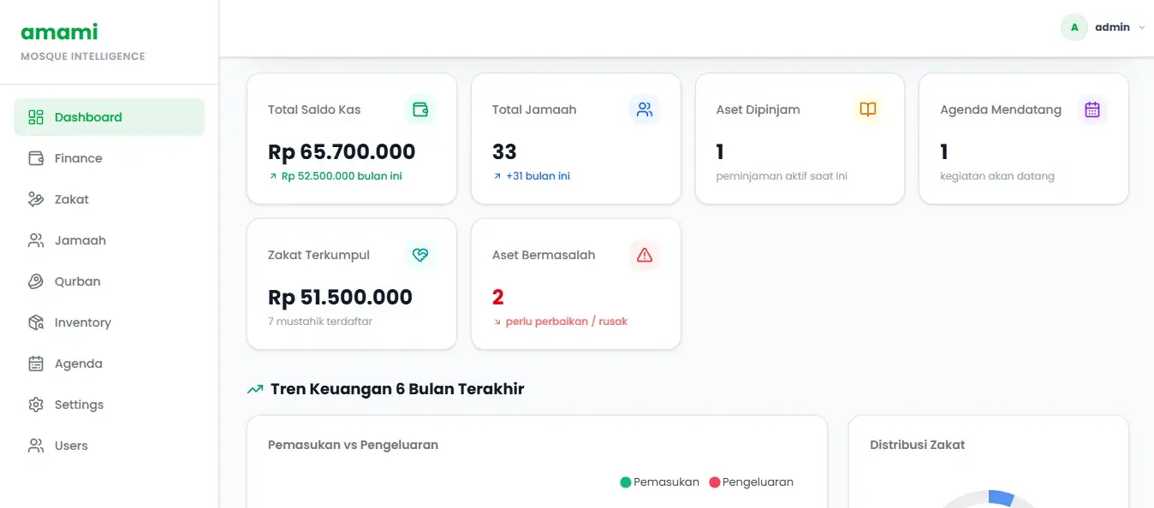Open the Inventory menu item
Viewport: 1154px width, 508px height.
tap(109, 322)
